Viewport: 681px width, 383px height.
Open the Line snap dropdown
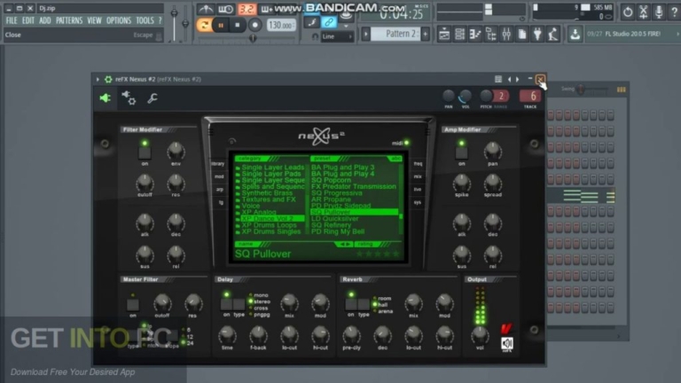(x=337, y=37)
